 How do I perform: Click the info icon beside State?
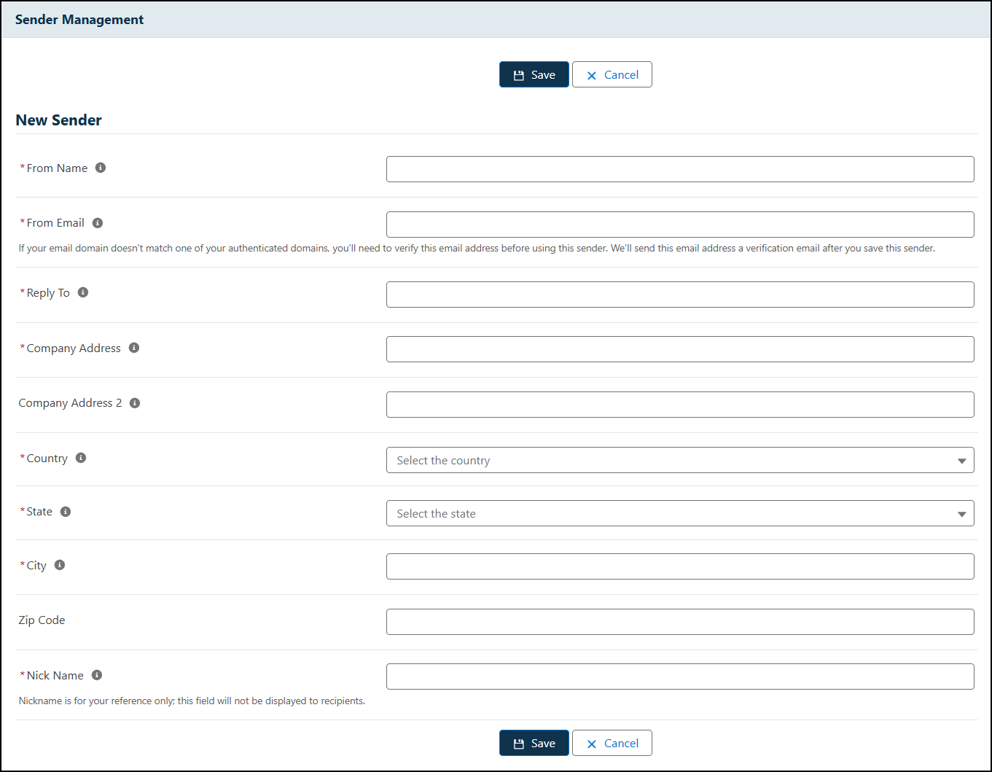click(66, 511)
